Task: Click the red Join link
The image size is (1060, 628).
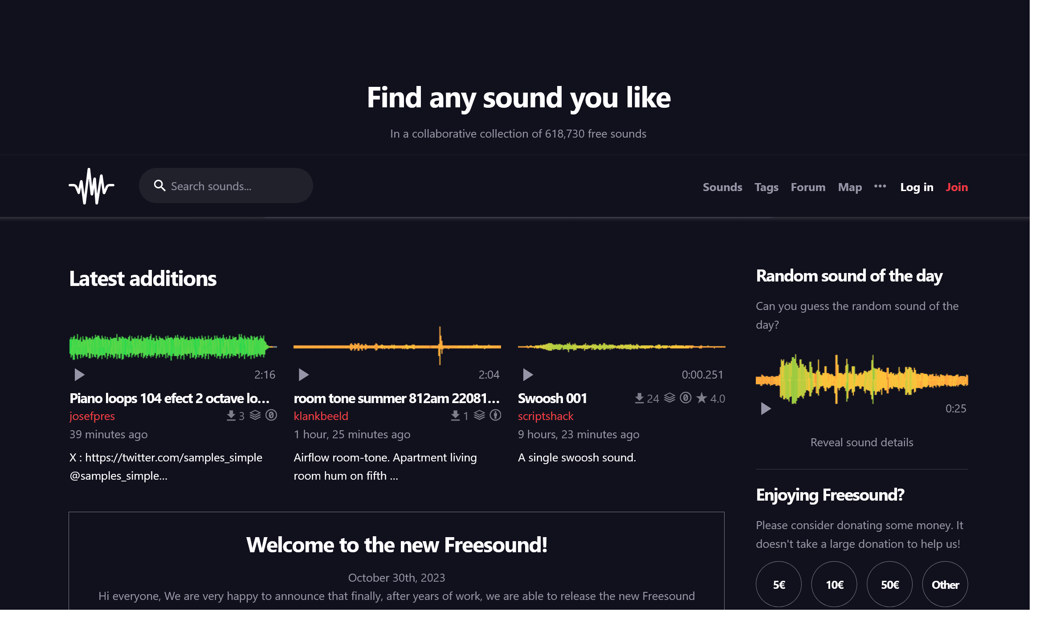Action: [x=957, y=187]
